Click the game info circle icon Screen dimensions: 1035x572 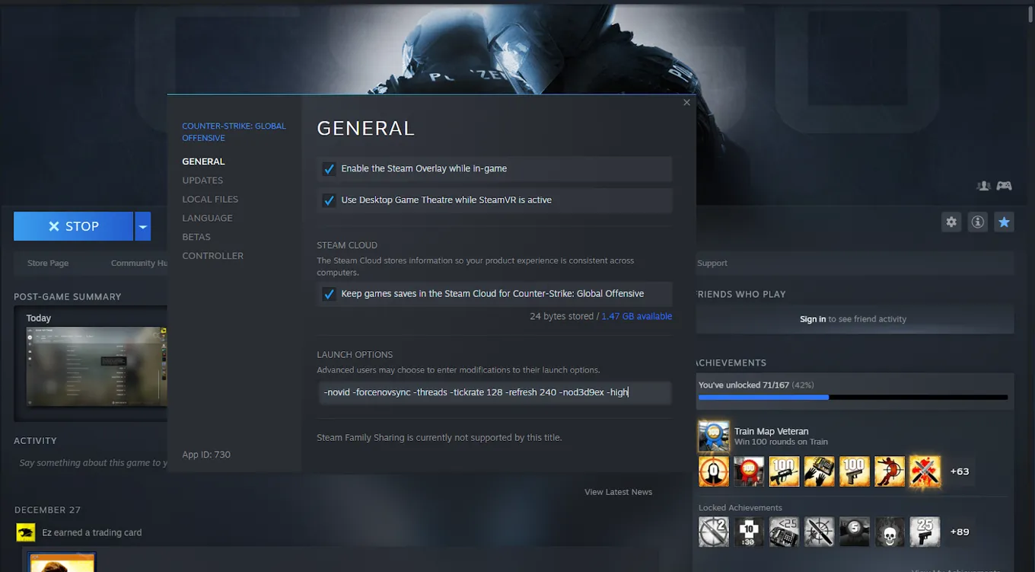pyautogui.click(x=978, y=222)
